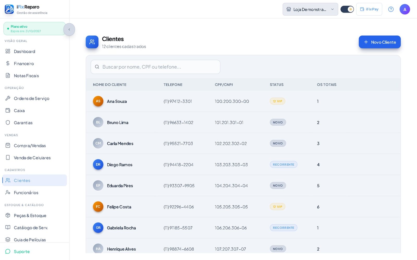
Task: Open Venda de Celulares
Action: tap(35, 158)
